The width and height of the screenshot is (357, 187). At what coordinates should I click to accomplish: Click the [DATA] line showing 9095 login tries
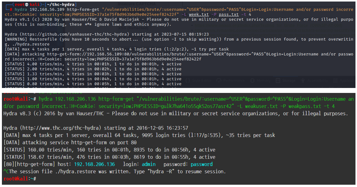click(x=139, y=135)
